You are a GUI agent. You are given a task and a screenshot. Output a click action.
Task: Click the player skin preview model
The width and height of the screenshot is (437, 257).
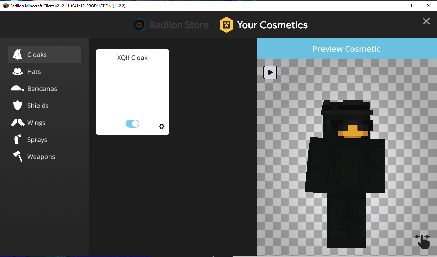tap(345, 173)
